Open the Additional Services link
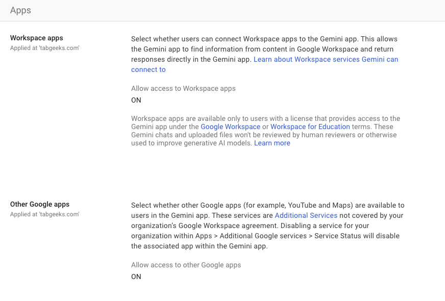445x301 pixels. 306,216
